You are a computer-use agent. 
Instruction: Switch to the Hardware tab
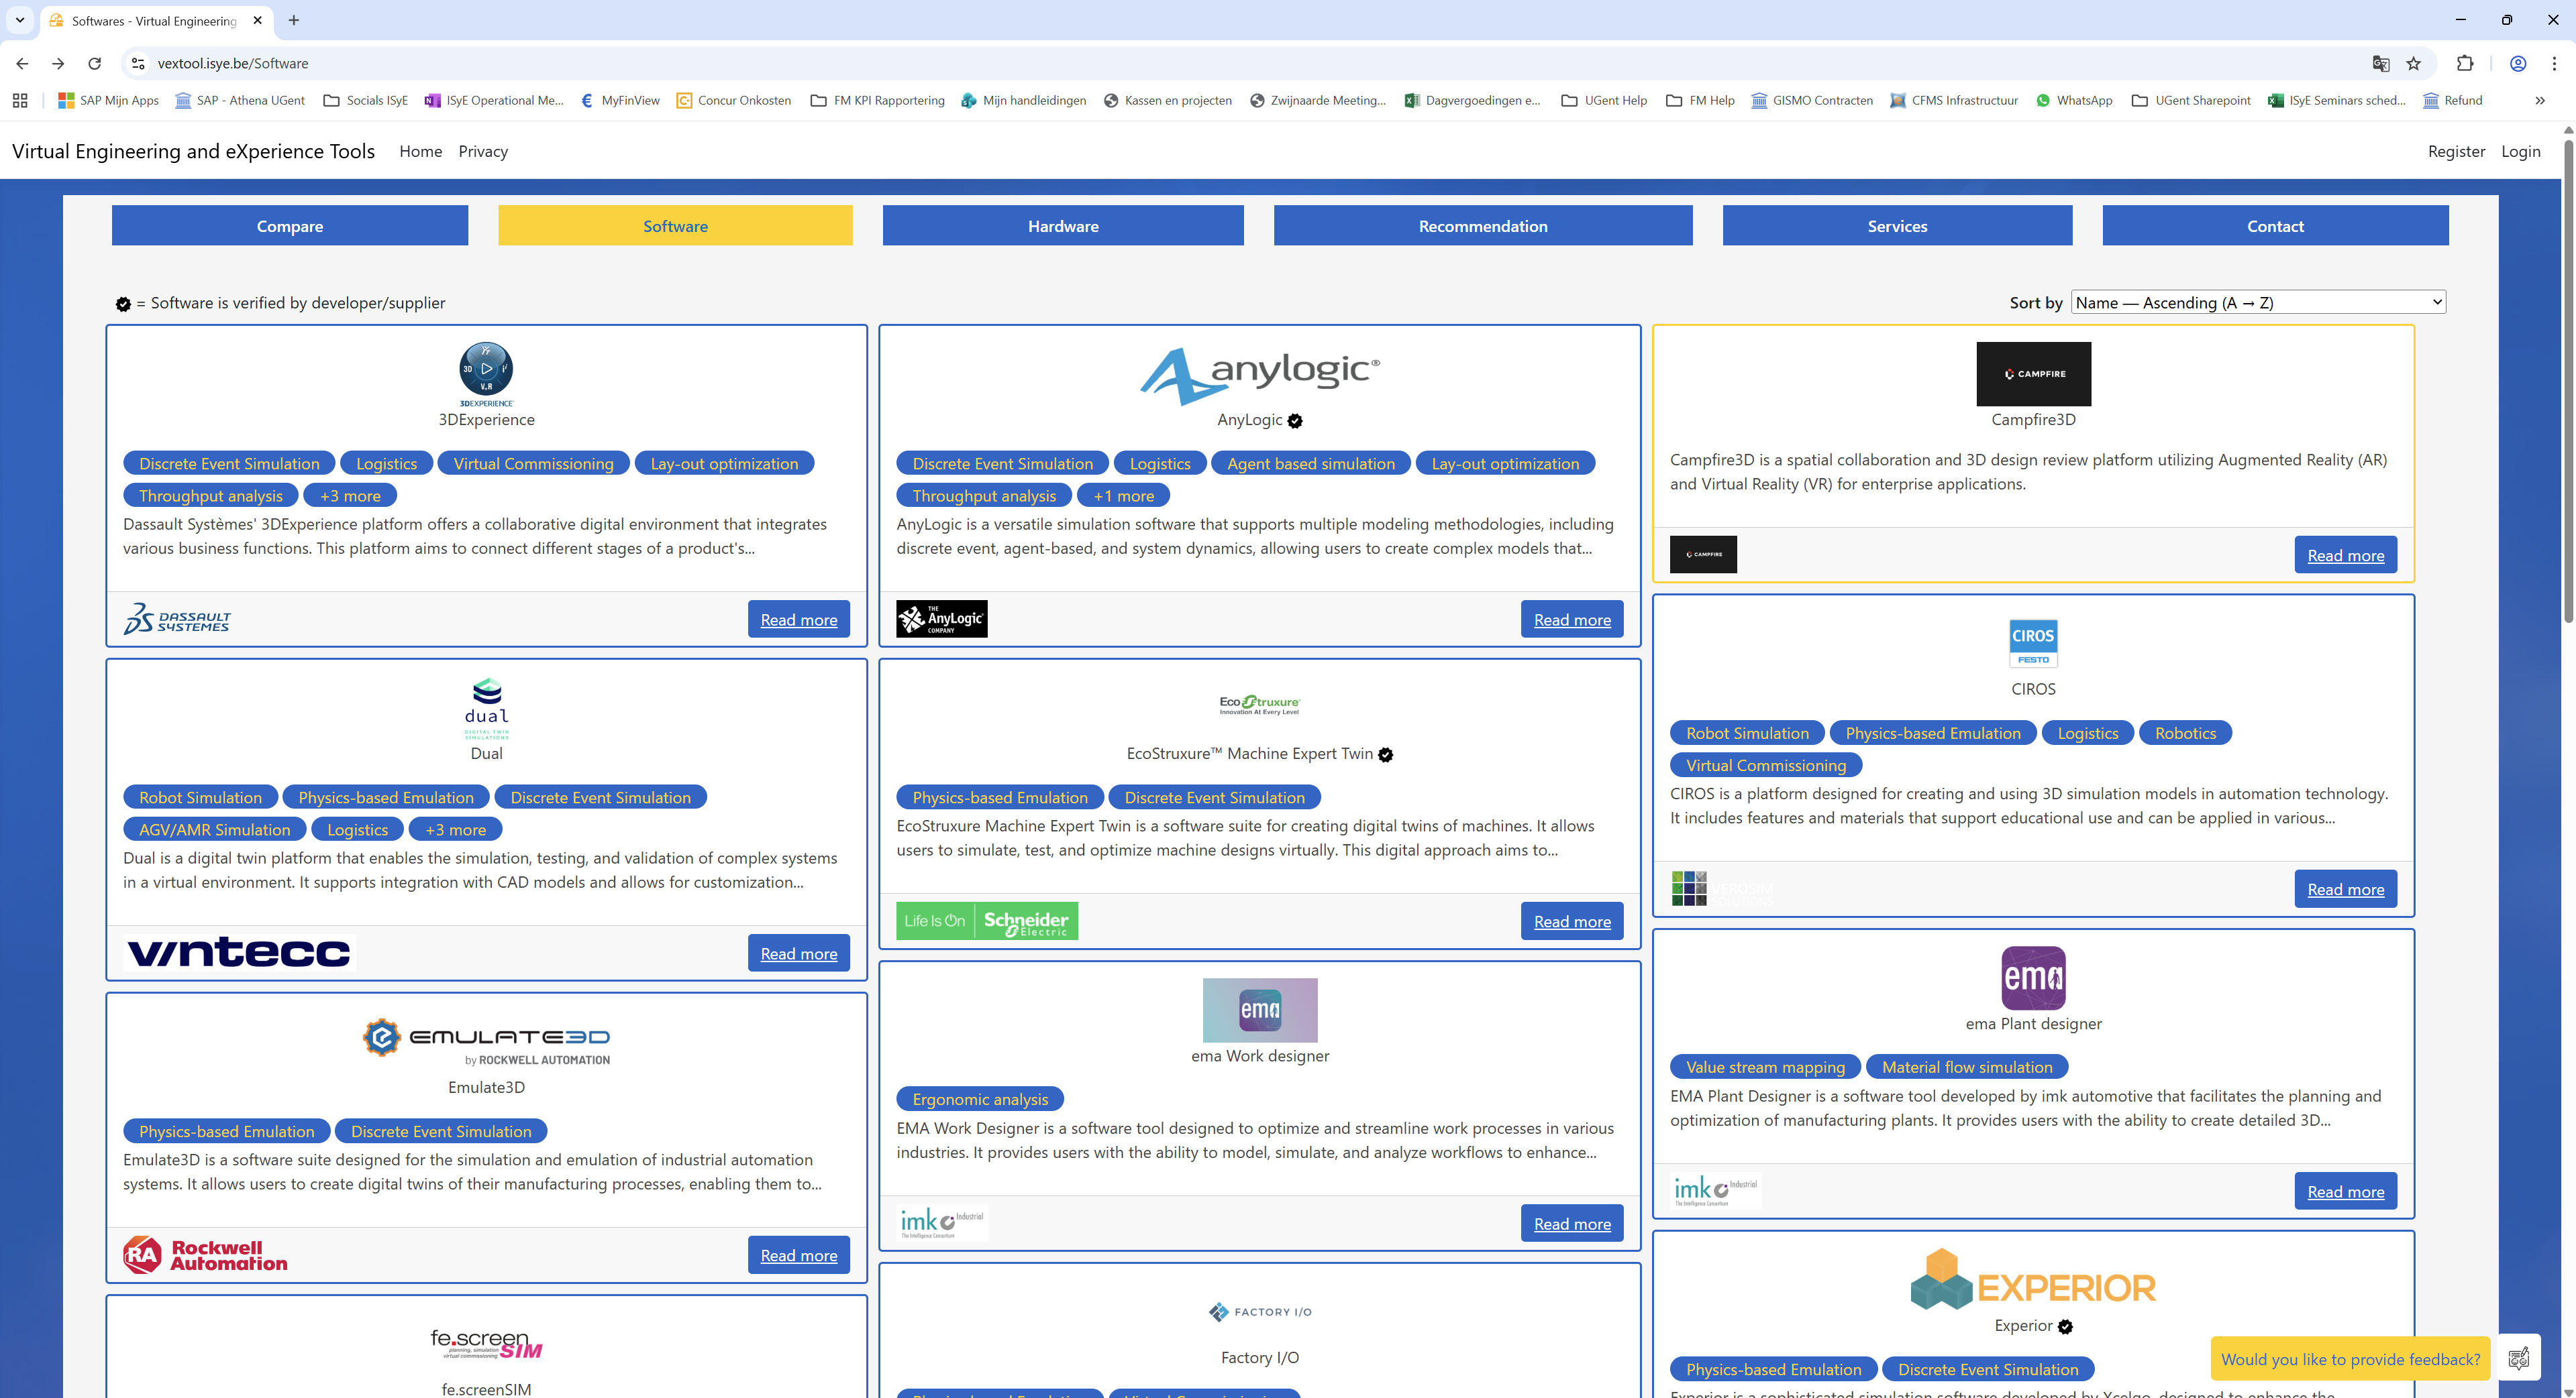tap(1062, 225)
